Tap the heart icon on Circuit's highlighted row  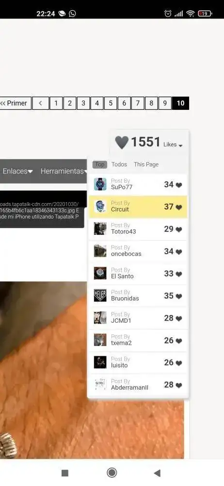179,208
